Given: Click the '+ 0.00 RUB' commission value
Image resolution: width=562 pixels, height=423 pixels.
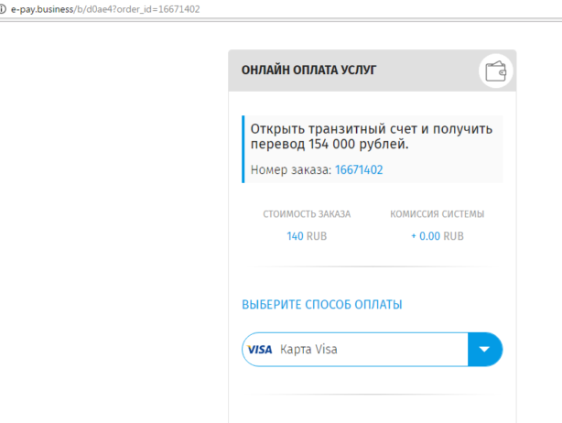Looking at the screenshot, I should click(438, 236).
